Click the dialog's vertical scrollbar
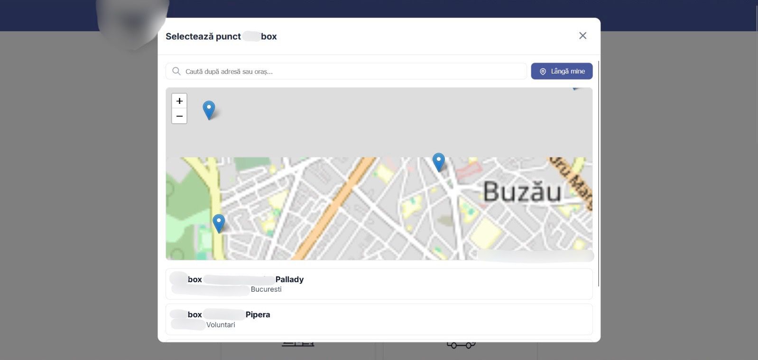 599,173
